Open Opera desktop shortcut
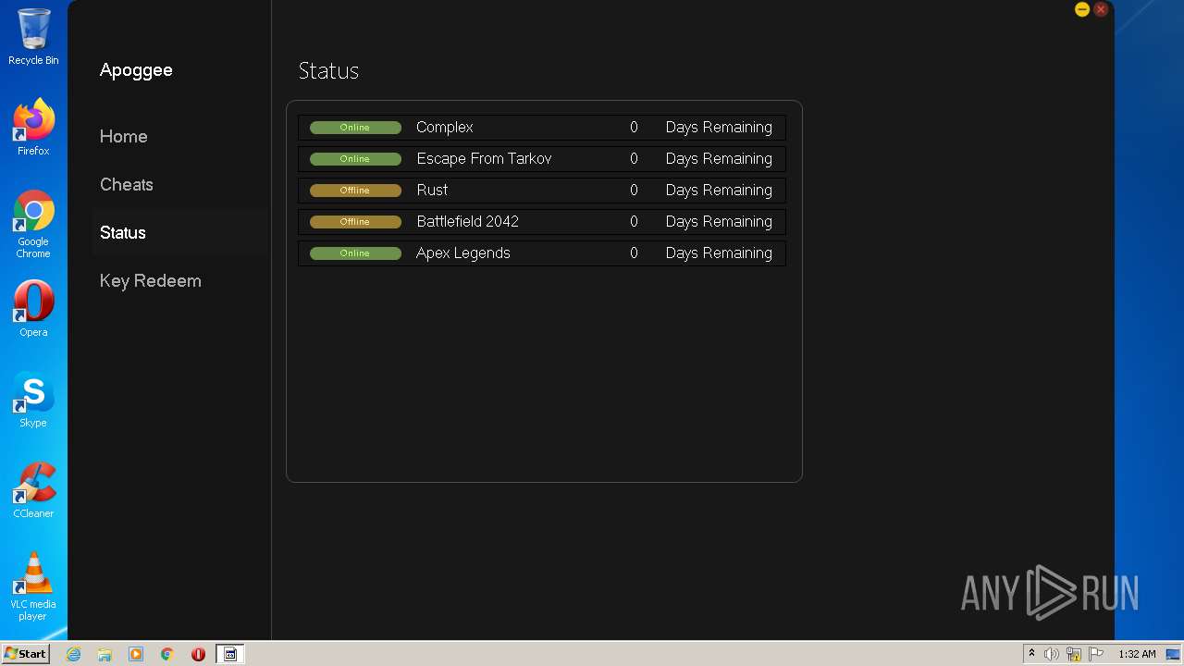This screenshot has height=666, width=1184. pos(33,309)
